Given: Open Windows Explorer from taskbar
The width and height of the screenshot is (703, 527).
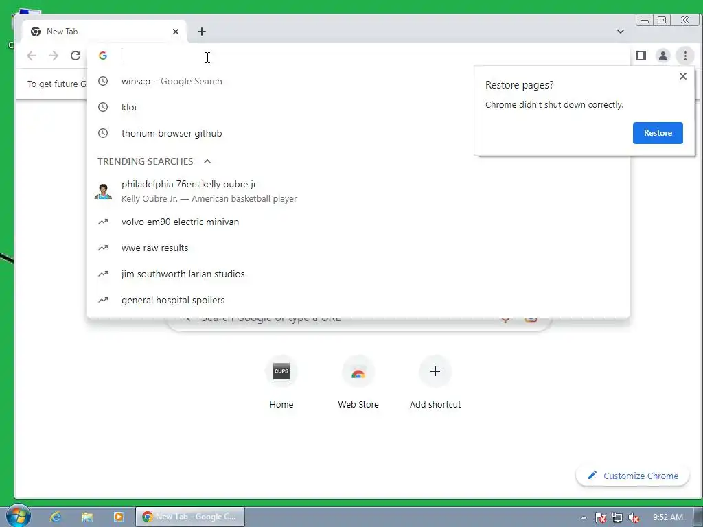Looking at the screenshot, I should [87, 517].
